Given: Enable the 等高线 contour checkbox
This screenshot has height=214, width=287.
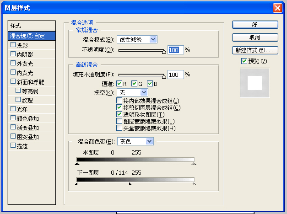Looking at the screenshot, I should [x=18, y=91].
